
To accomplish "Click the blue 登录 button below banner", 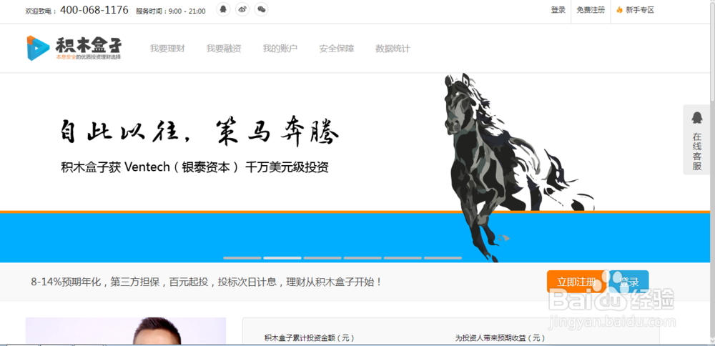I will coord(628,282).
